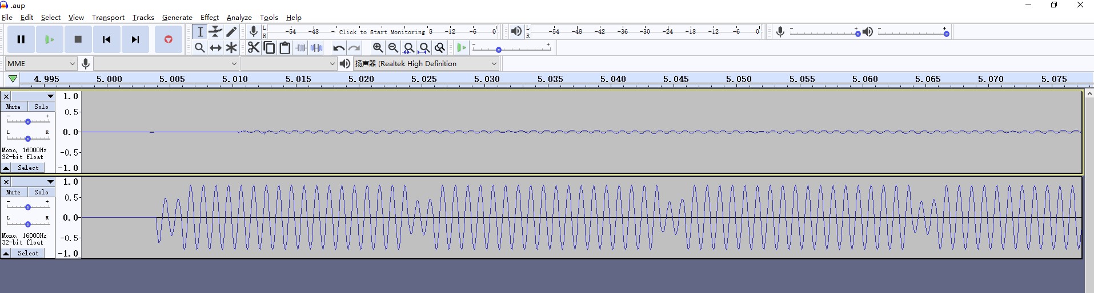This screenshot has width=1094, height=293.
Task: Open the first track's name dropdown menu
Action: click(33, 96)
